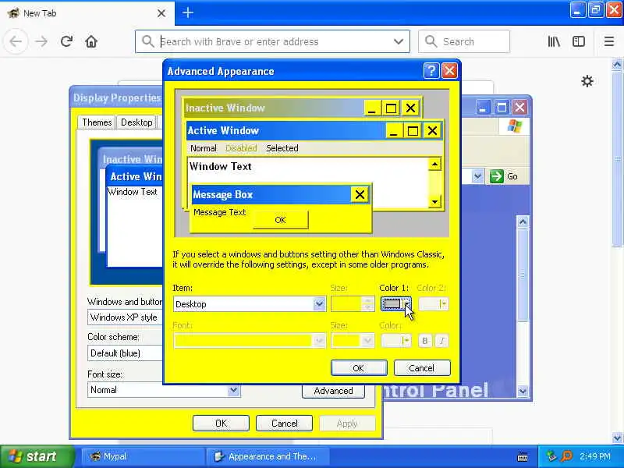624x468 pixels.
Task: Click Disabled in the preview menu bar
Action: point(241,148)
